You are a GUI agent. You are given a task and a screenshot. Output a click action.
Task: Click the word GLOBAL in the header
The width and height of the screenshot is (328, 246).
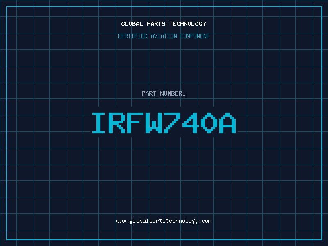point(132,24)
